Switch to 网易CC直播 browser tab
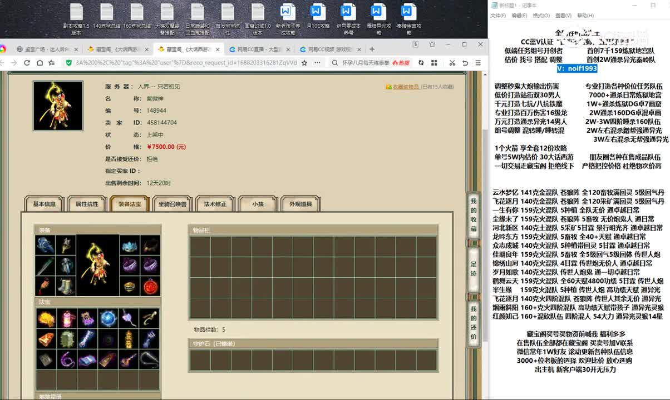The height and width of the screenshot is (400, 670). point(260,49)
